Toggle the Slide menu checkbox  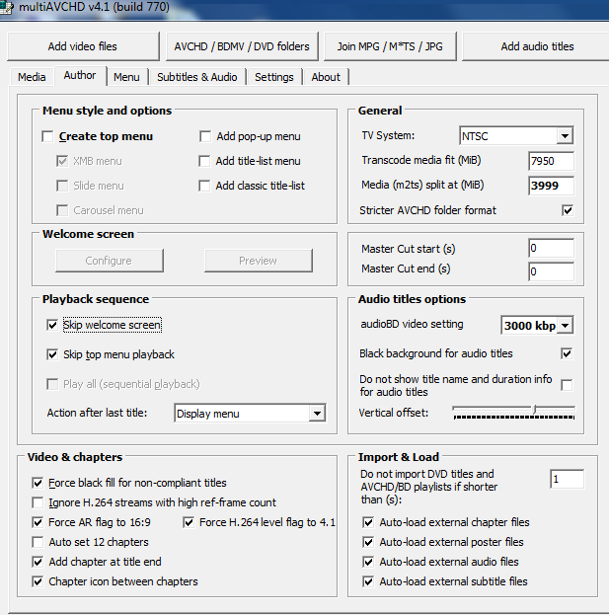click(62, 186)
